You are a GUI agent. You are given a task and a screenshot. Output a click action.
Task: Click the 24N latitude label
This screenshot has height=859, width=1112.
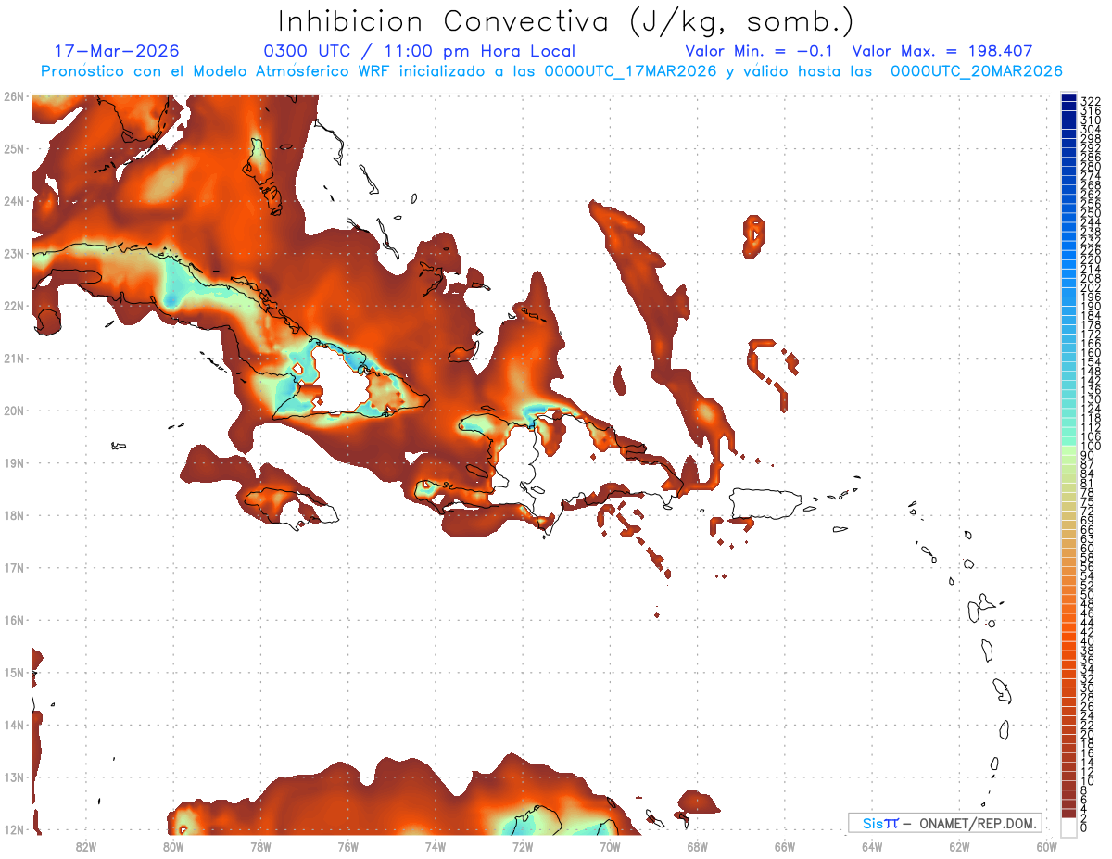coord(13,201)
